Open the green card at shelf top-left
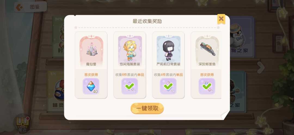 click(x=58, y=37)
